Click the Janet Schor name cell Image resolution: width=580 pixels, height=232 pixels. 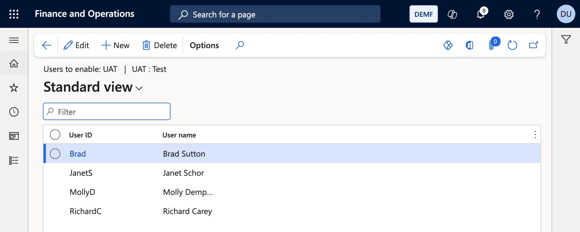(x=183, y=173)
